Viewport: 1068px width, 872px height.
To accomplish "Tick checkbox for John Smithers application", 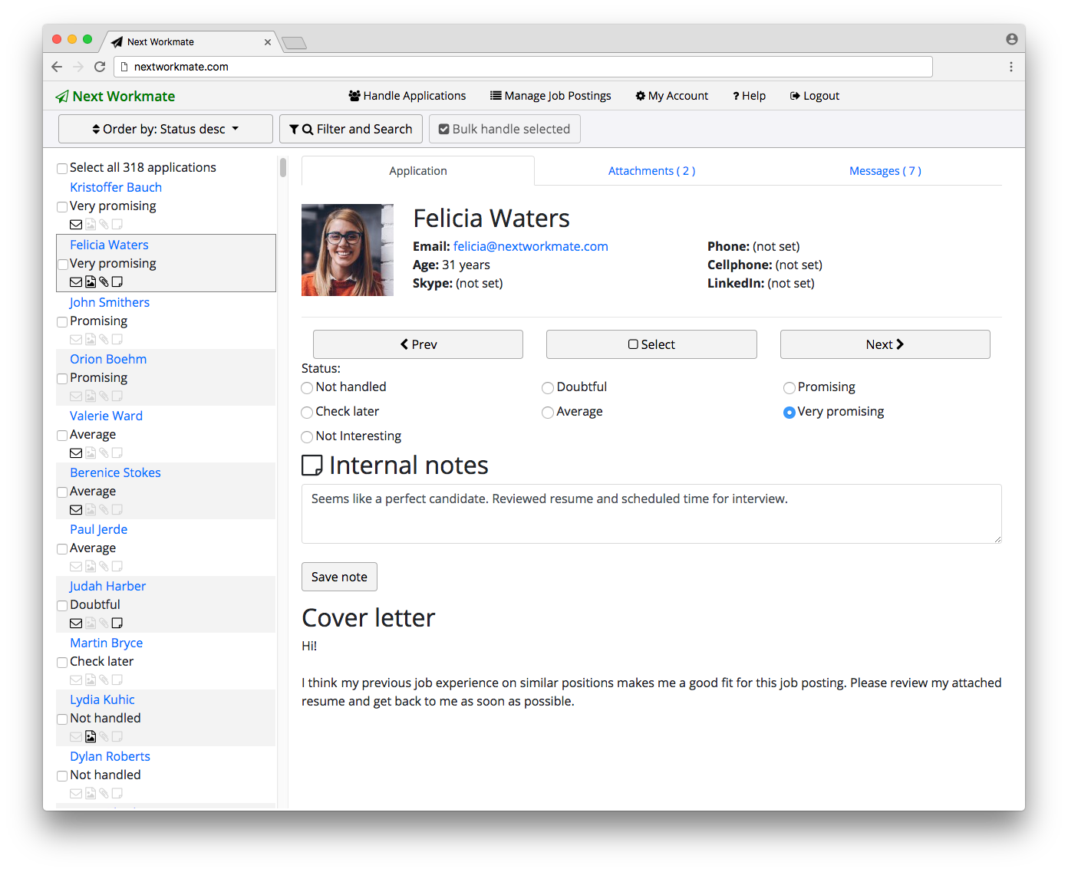I will click(62, 322).
